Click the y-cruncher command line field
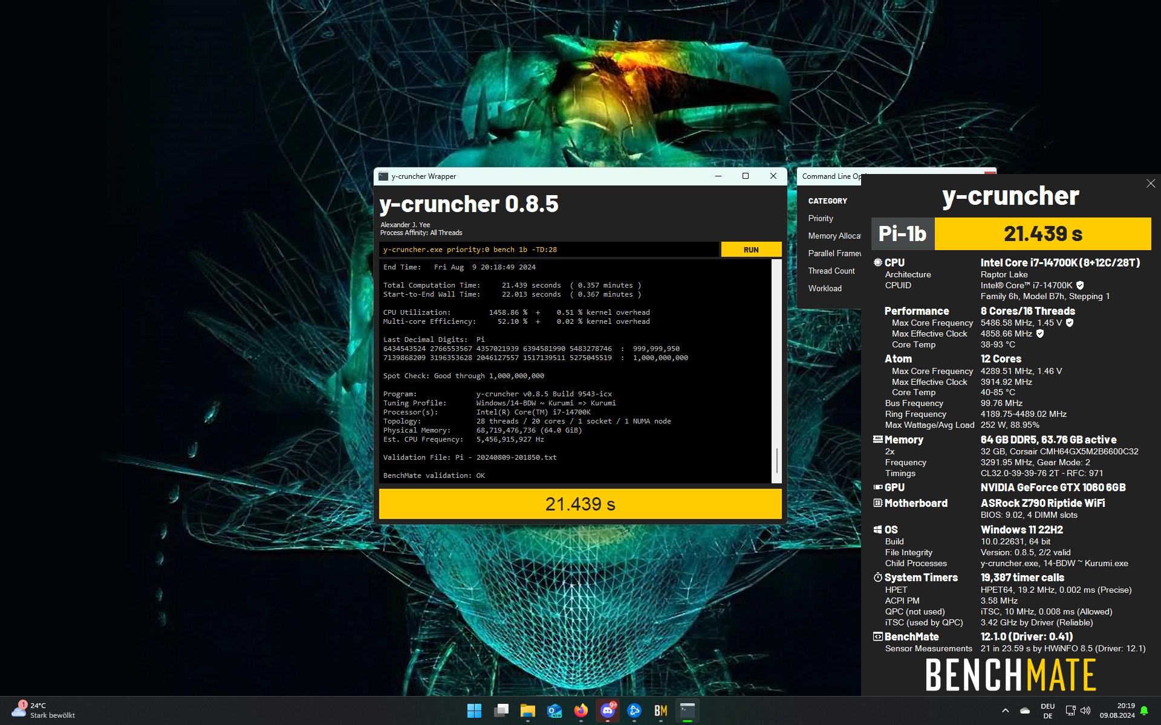The height and width of the screenshot is (725, 1161). (549, 250)
